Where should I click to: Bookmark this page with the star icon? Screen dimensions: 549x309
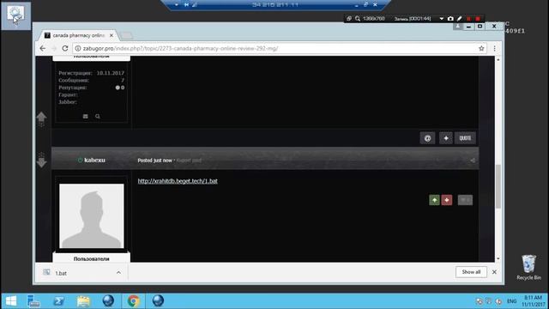[x=481, y=48]
